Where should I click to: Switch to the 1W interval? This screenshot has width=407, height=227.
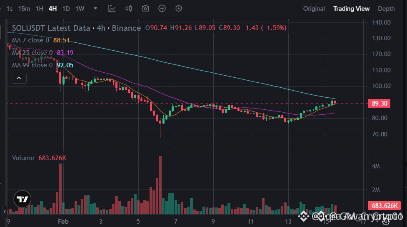[x=80, y=9]
